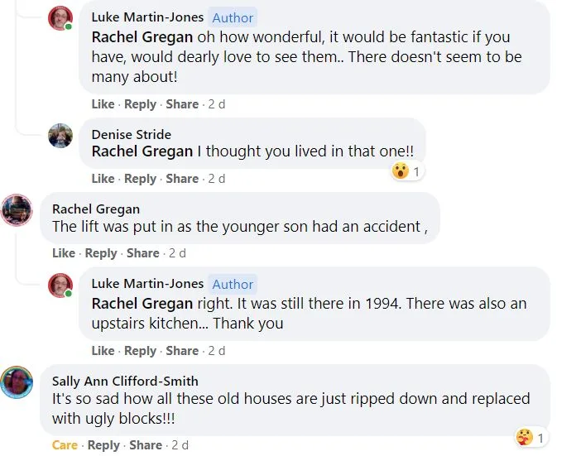Share Luke's reply about the upstairs kitchen

coord(182,351)
